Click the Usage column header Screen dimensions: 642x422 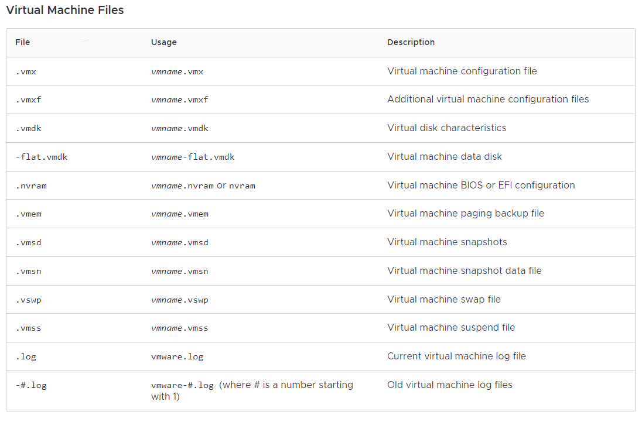pos(163,42)
